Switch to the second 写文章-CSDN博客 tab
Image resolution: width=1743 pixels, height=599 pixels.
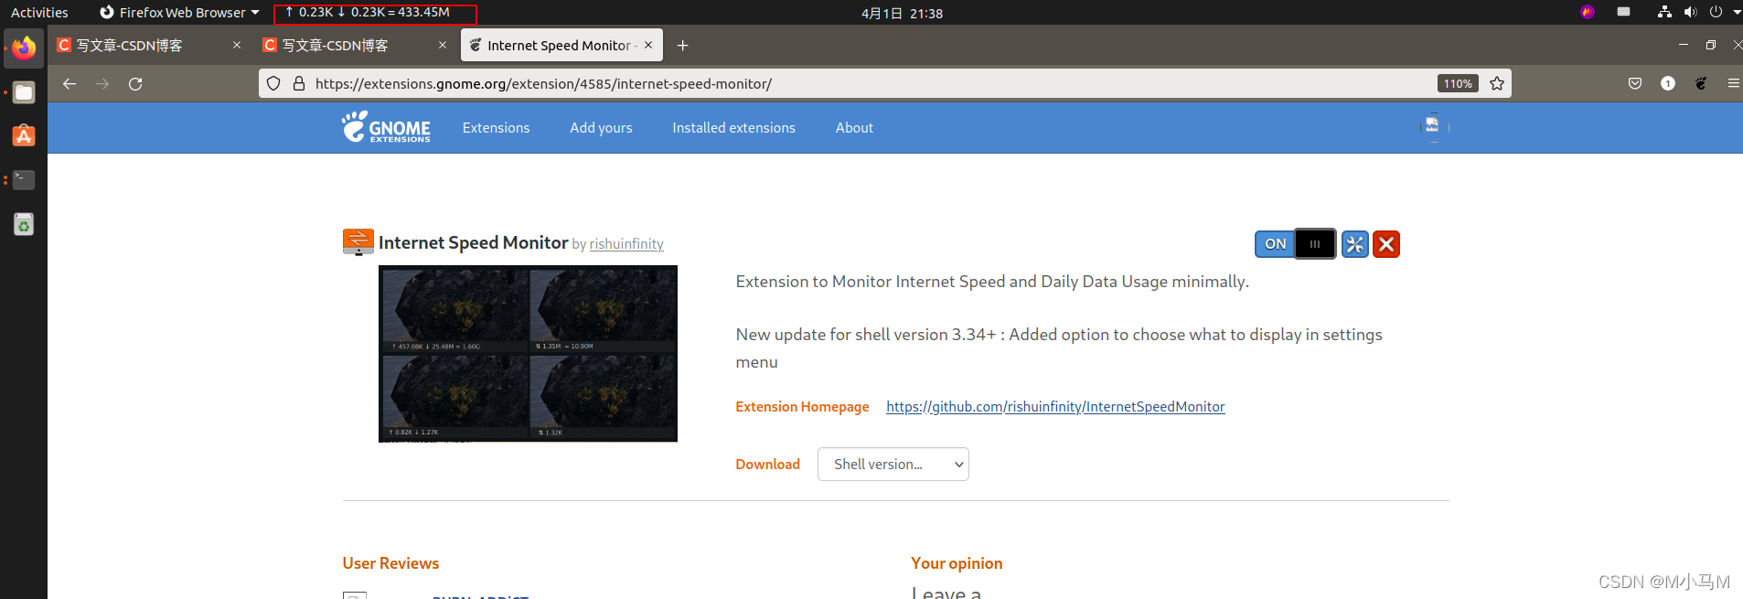(348, 45)
